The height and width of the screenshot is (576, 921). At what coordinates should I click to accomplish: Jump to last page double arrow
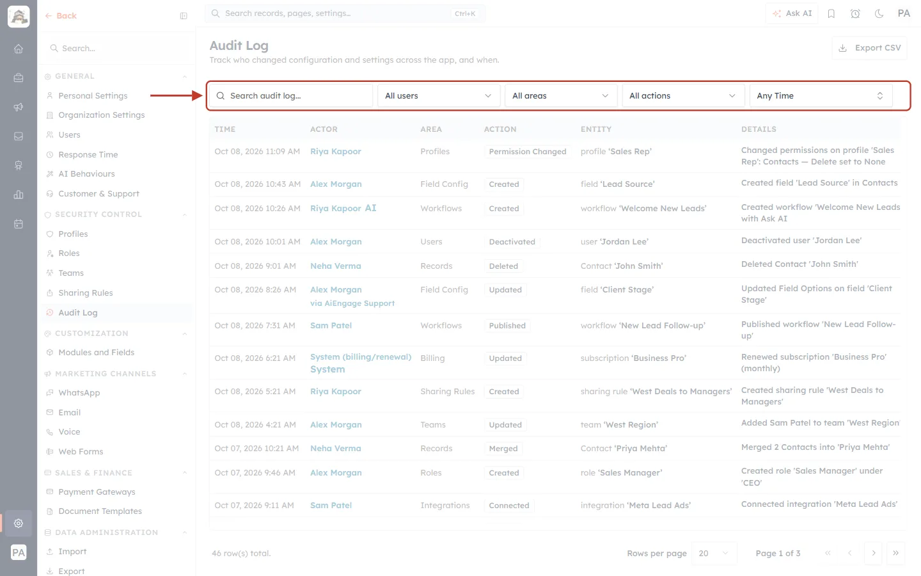[x=895, y=553]
